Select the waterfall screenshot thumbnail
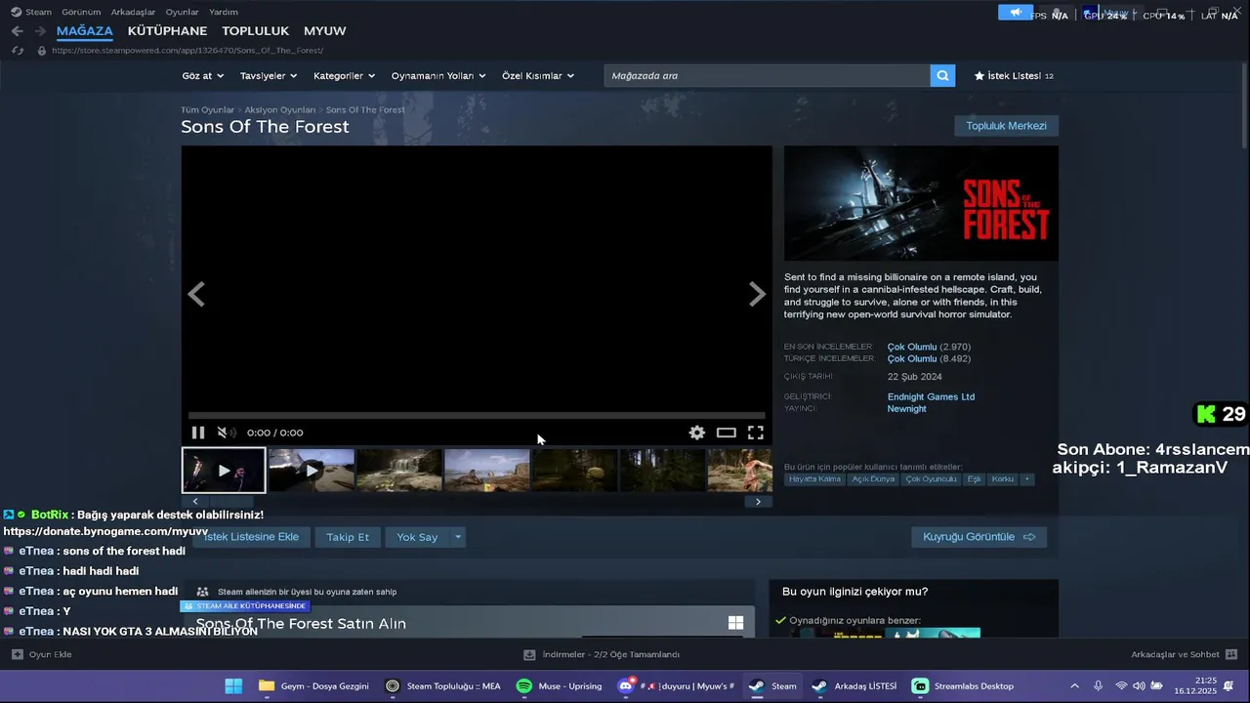 399,471
